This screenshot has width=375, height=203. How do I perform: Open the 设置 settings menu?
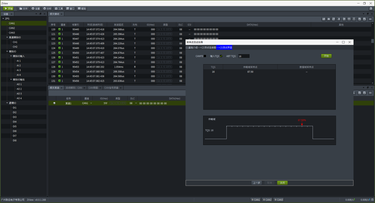coord(36,8)
